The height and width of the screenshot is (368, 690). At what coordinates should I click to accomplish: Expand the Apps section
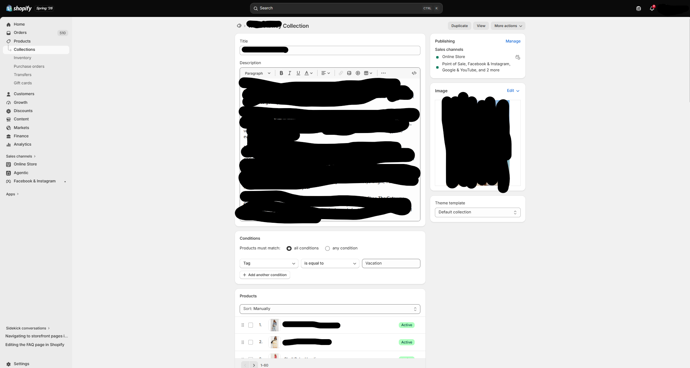(12, 194)
